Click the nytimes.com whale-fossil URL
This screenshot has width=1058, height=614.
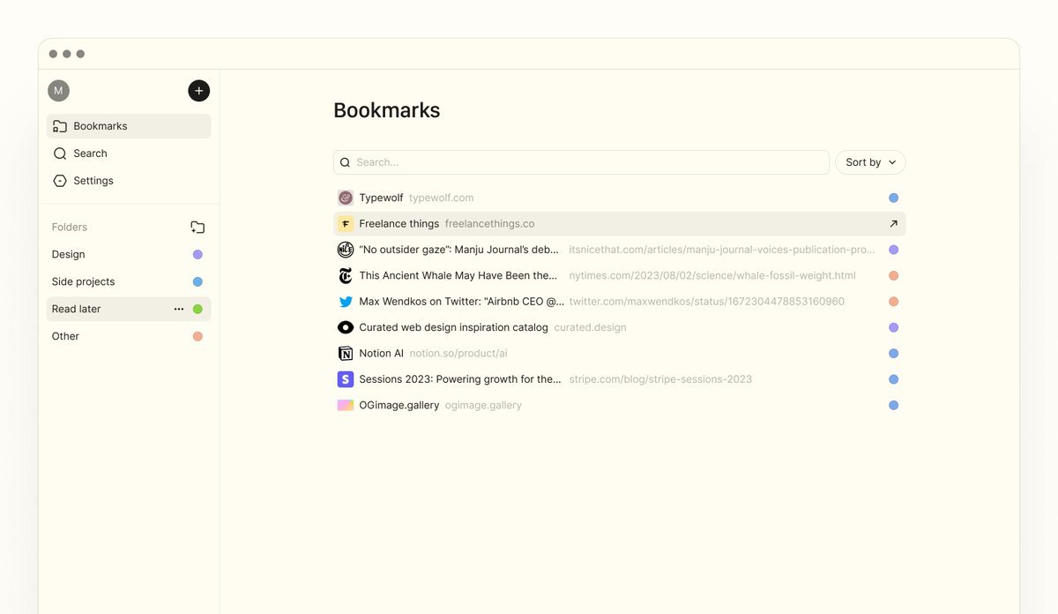point(712,275)
